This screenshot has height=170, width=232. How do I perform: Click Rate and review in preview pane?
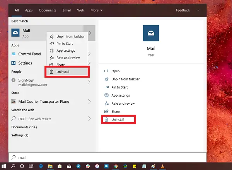119,104
